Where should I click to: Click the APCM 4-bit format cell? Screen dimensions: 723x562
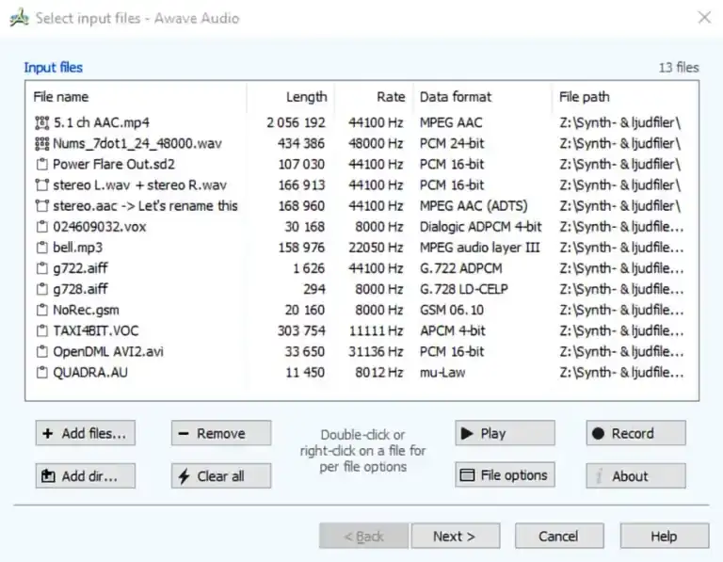click(x=453, y=330)
